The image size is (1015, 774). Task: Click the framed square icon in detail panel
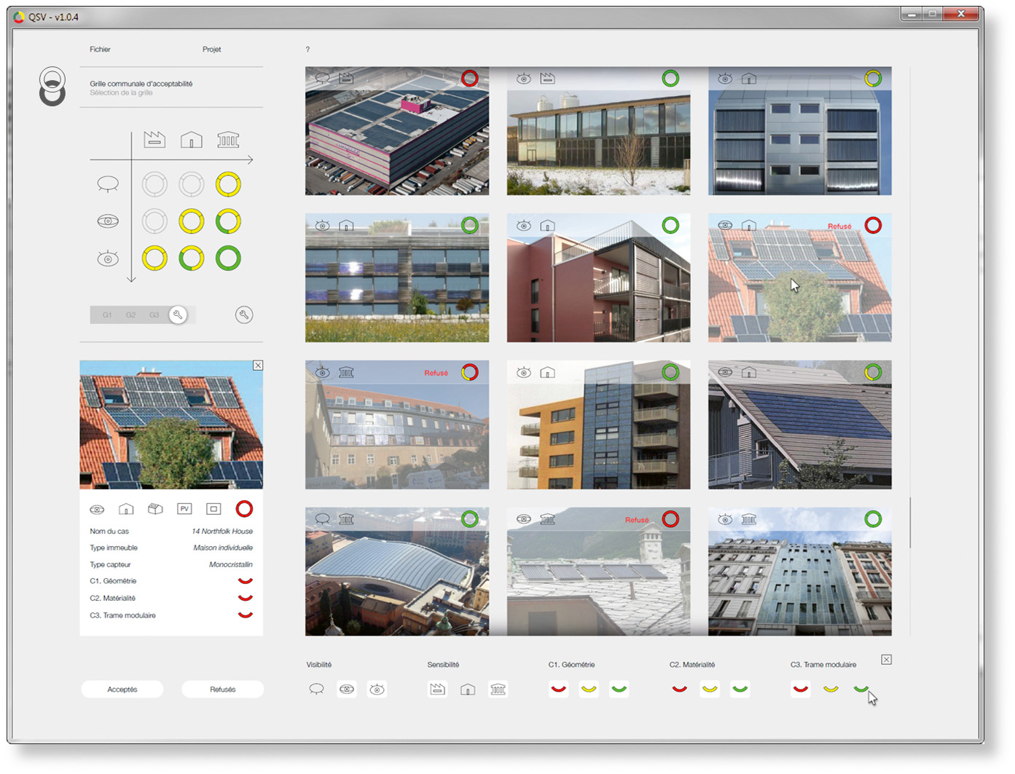click(x=213, y=509)
